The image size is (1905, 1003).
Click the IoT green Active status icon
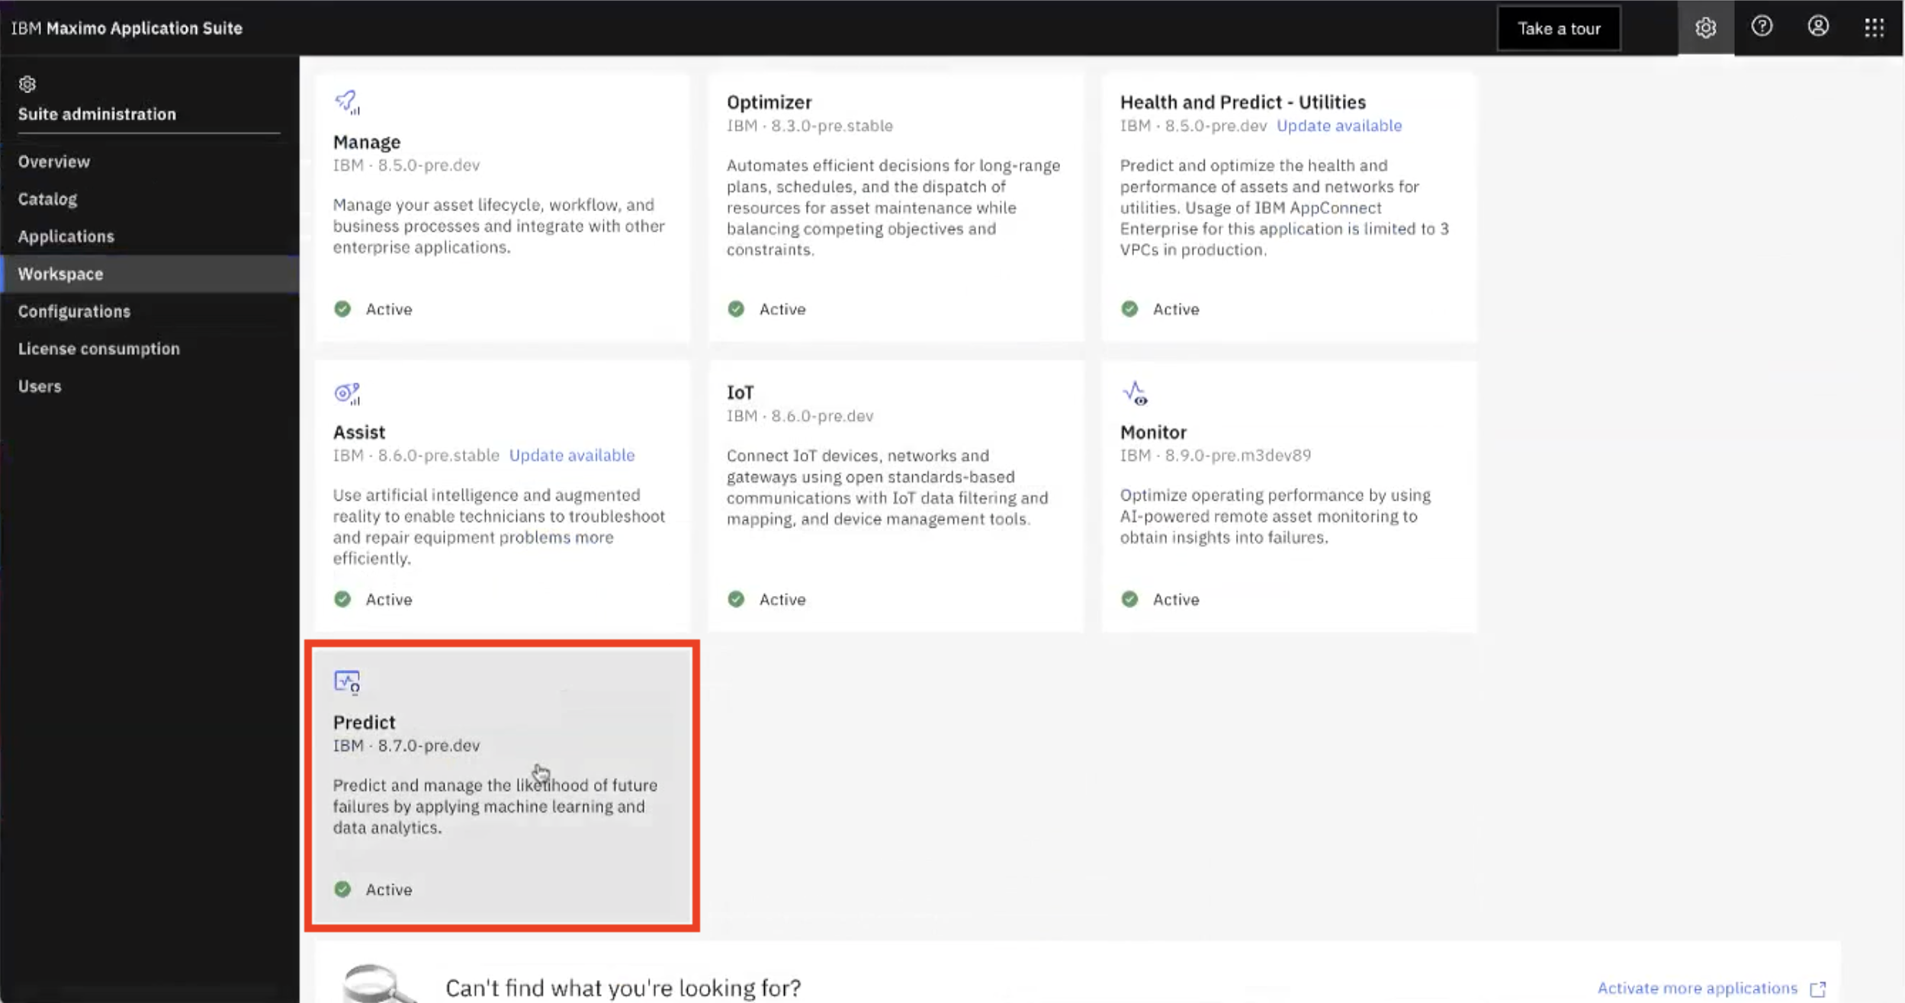point(736,599)
